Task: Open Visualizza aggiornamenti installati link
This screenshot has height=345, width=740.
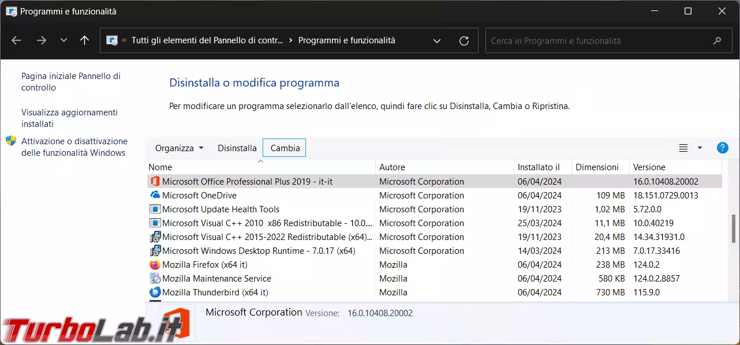Action: pos(69,118)
